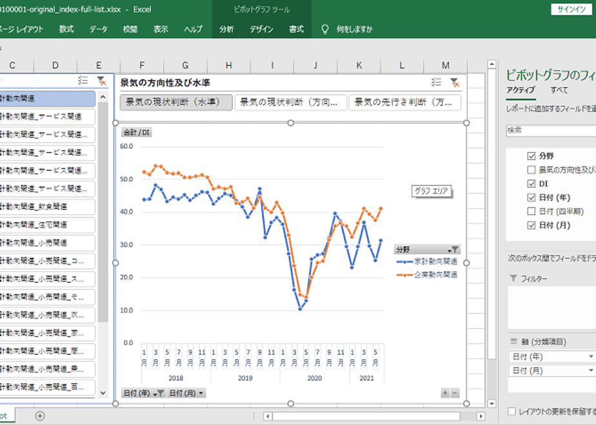
Task: Open the 分析 ribbon tab
Action: [226, 29]
